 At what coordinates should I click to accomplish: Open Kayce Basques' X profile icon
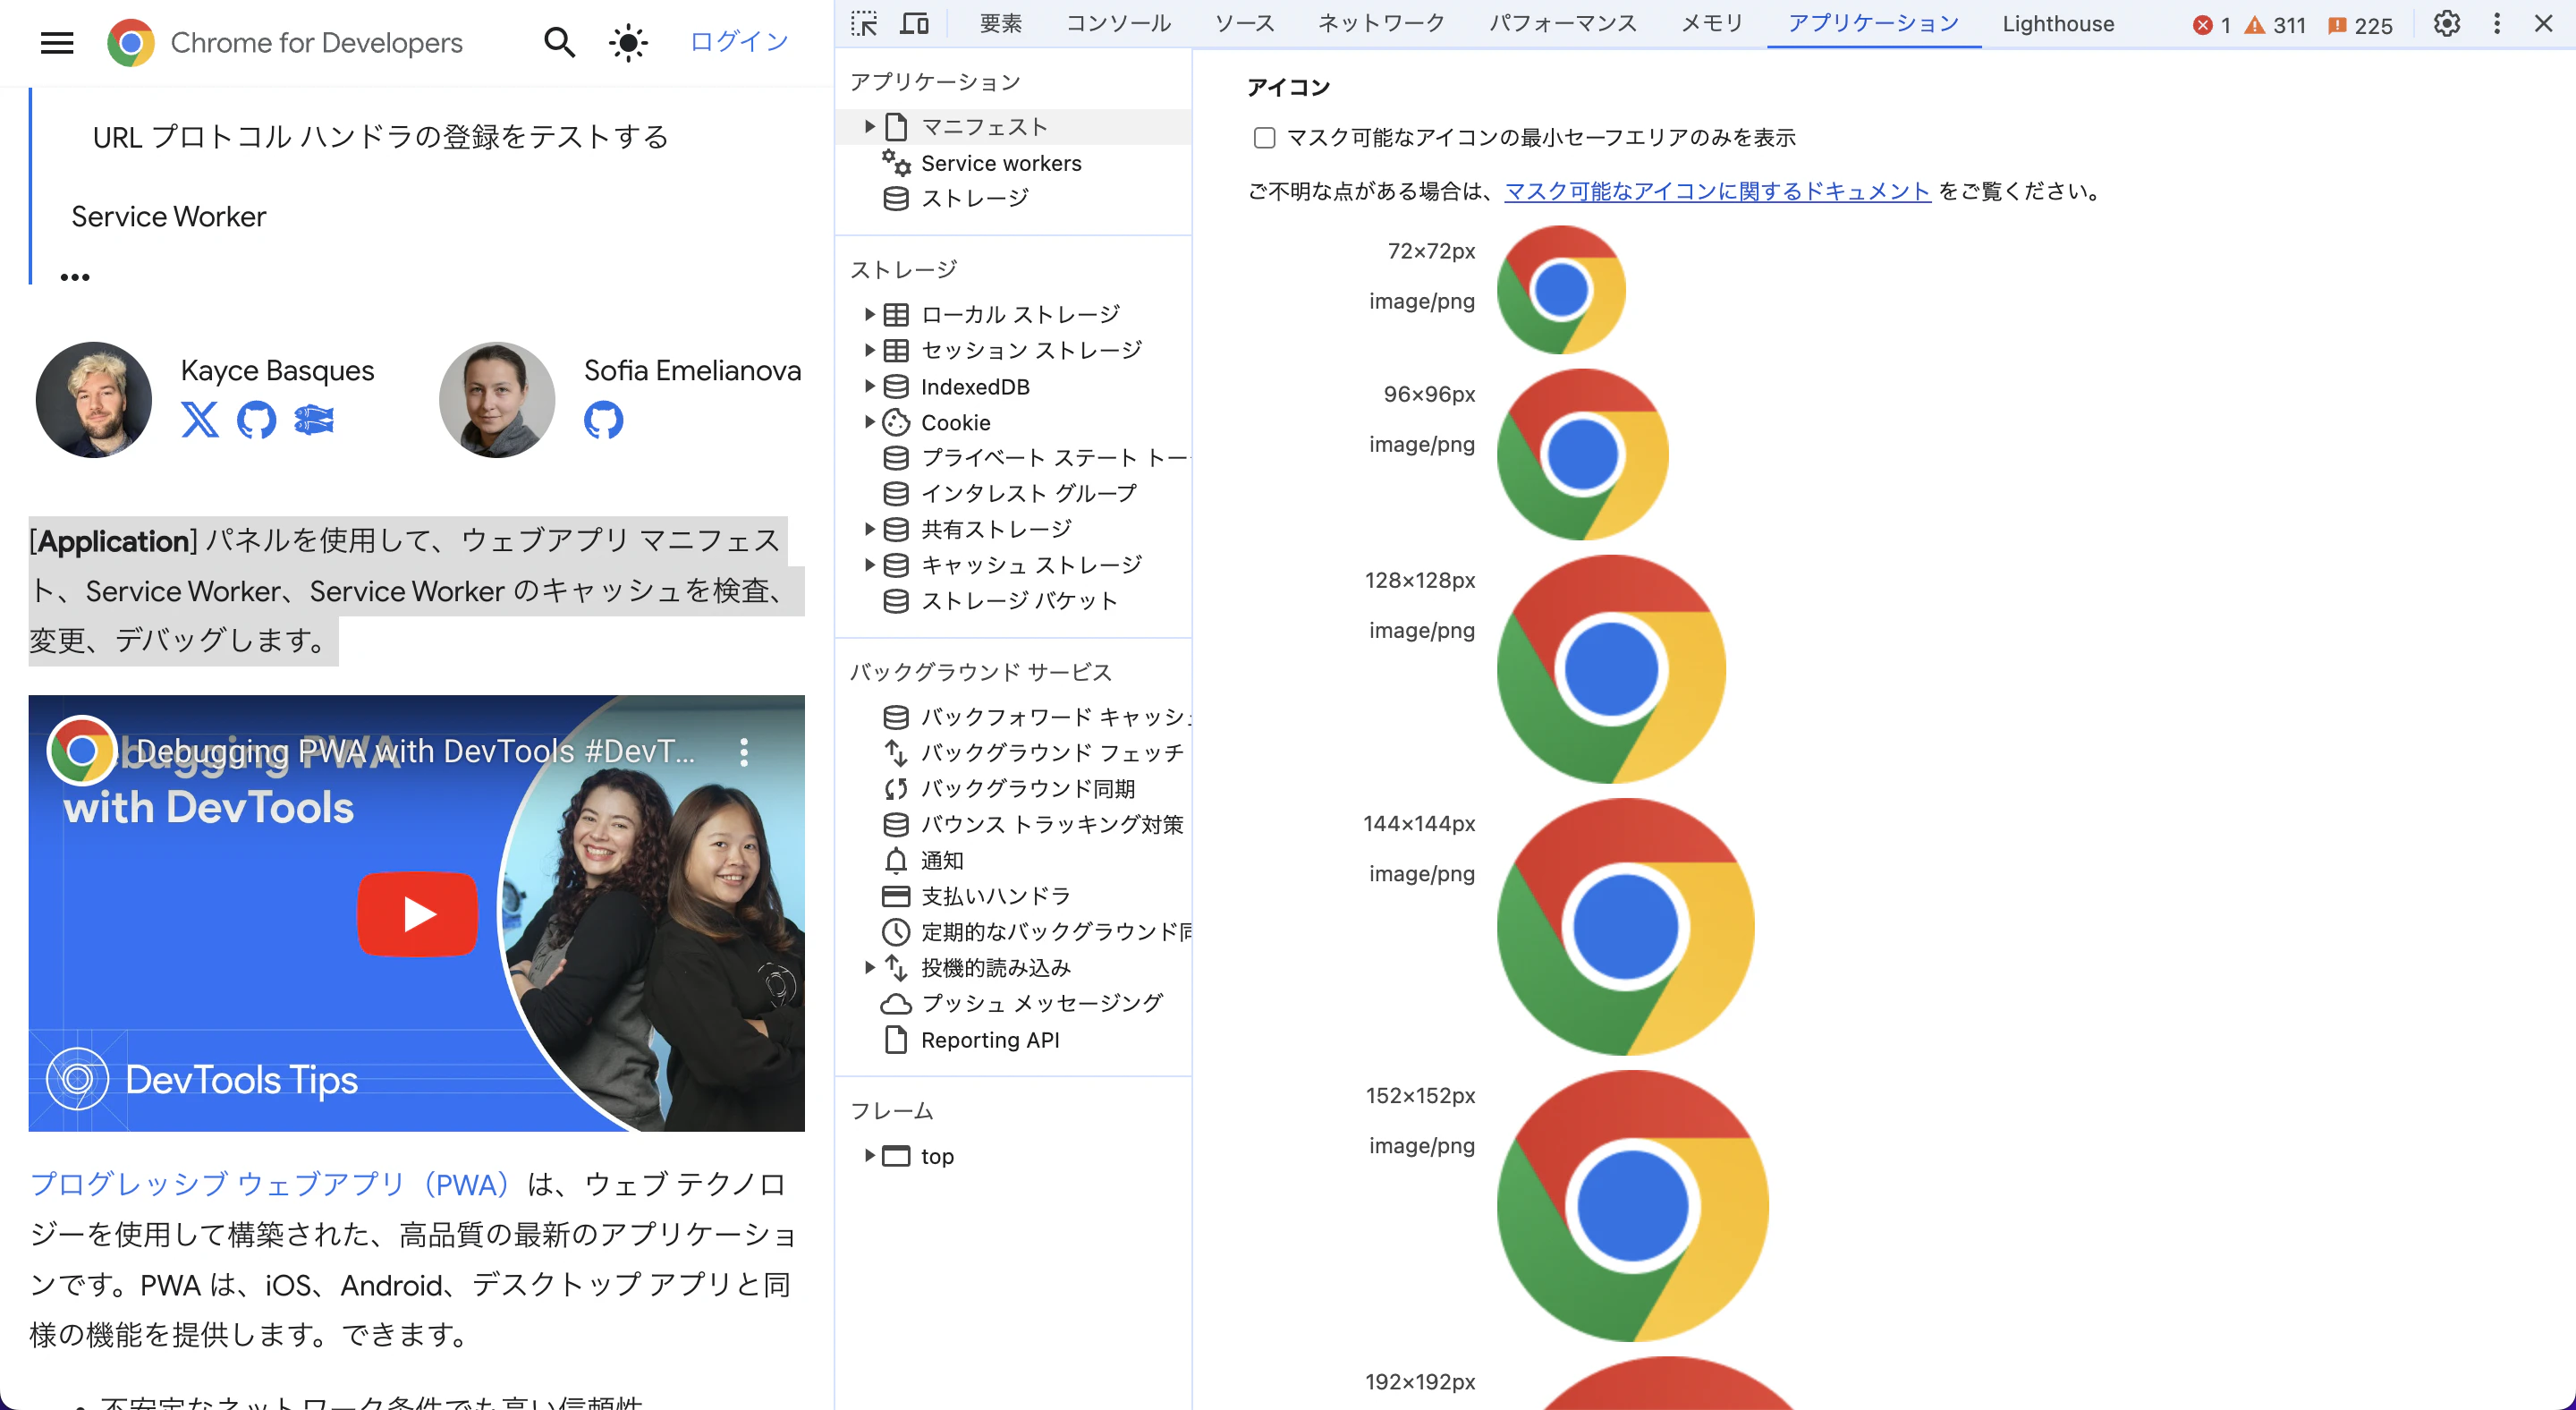[x=199, y=419]
